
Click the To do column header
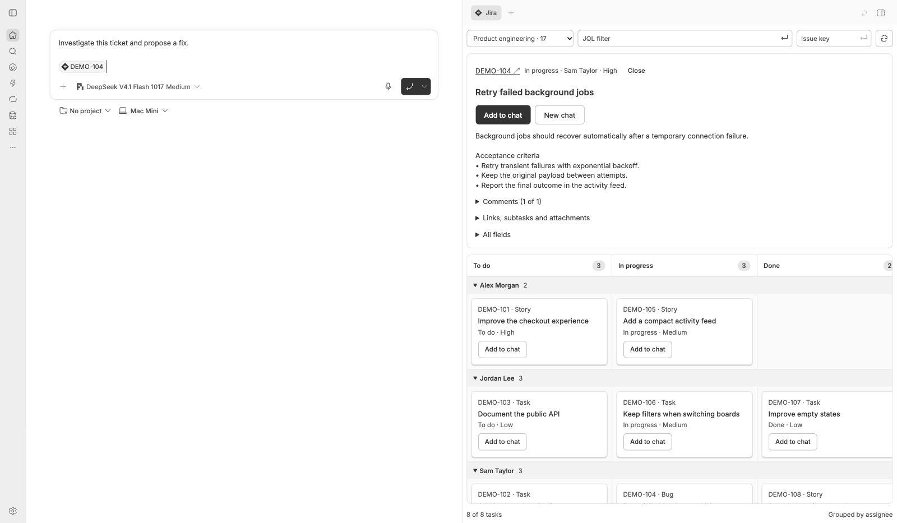tap(539, 266)
